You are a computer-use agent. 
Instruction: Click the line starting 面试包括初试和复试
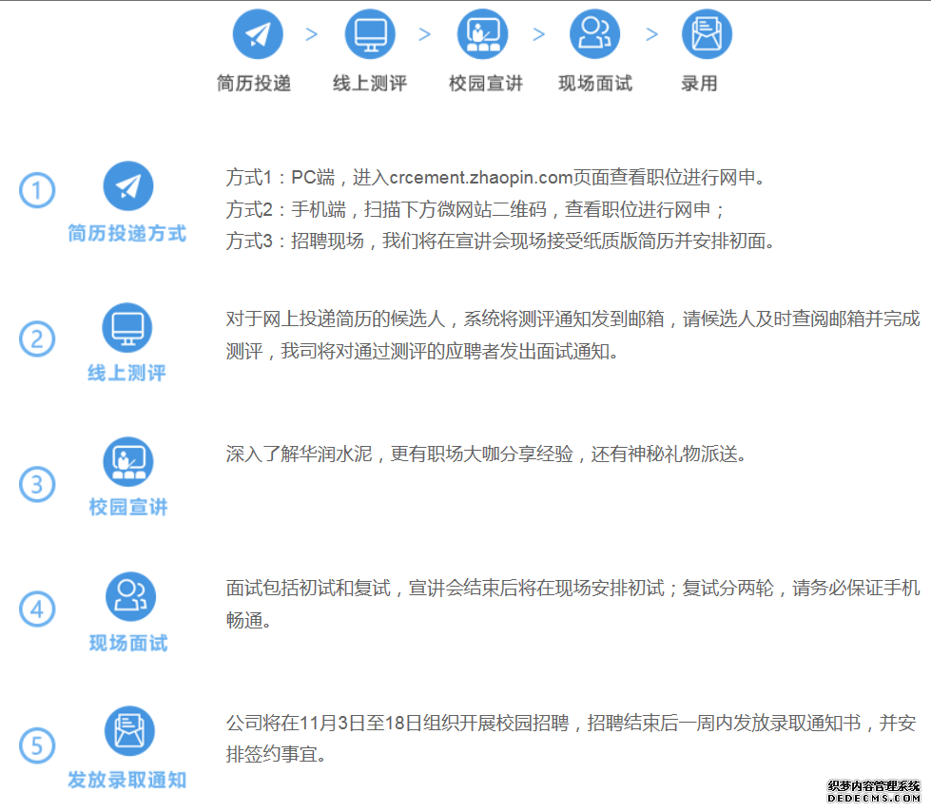pos(573,589)
